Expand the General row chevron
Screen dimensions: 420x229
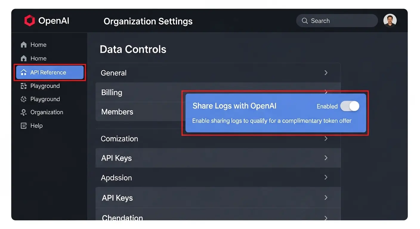click(326, 73)
